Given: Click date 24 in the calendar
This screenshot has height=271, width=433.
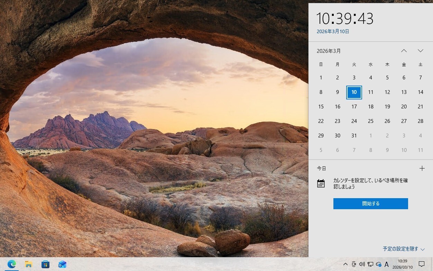Looking at the screenshot, I should point(354,121).
